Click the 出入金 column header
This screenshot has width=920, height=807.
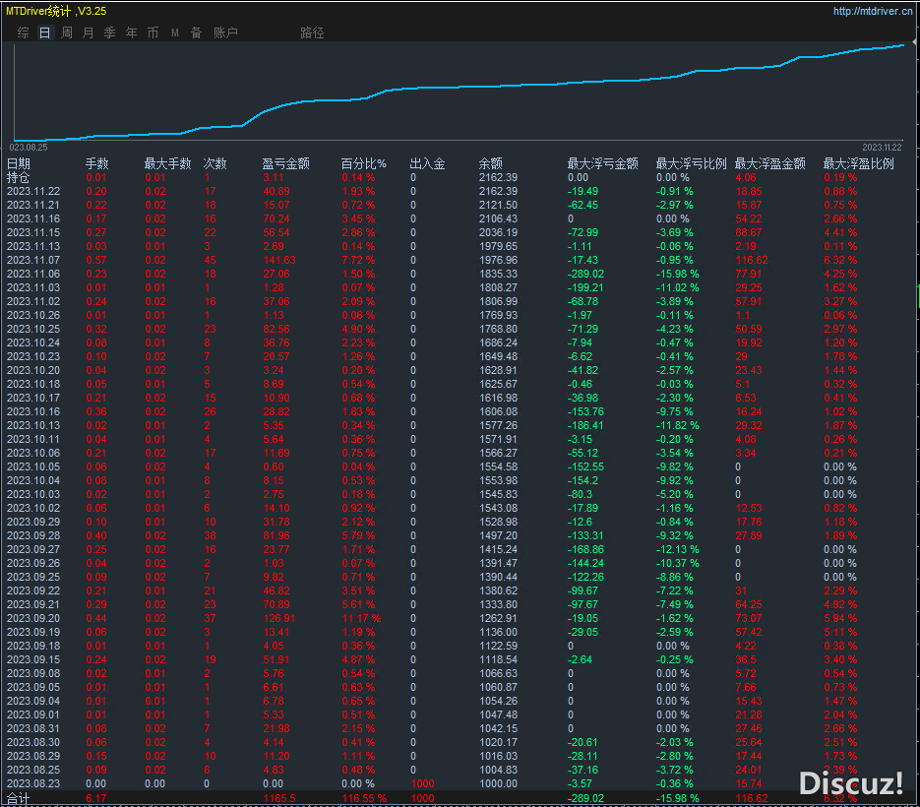point(427,163)
